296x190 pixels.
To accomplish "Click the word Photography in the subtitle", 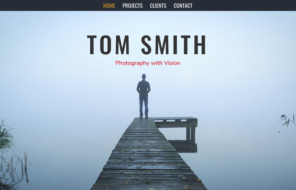I will 132,63.
